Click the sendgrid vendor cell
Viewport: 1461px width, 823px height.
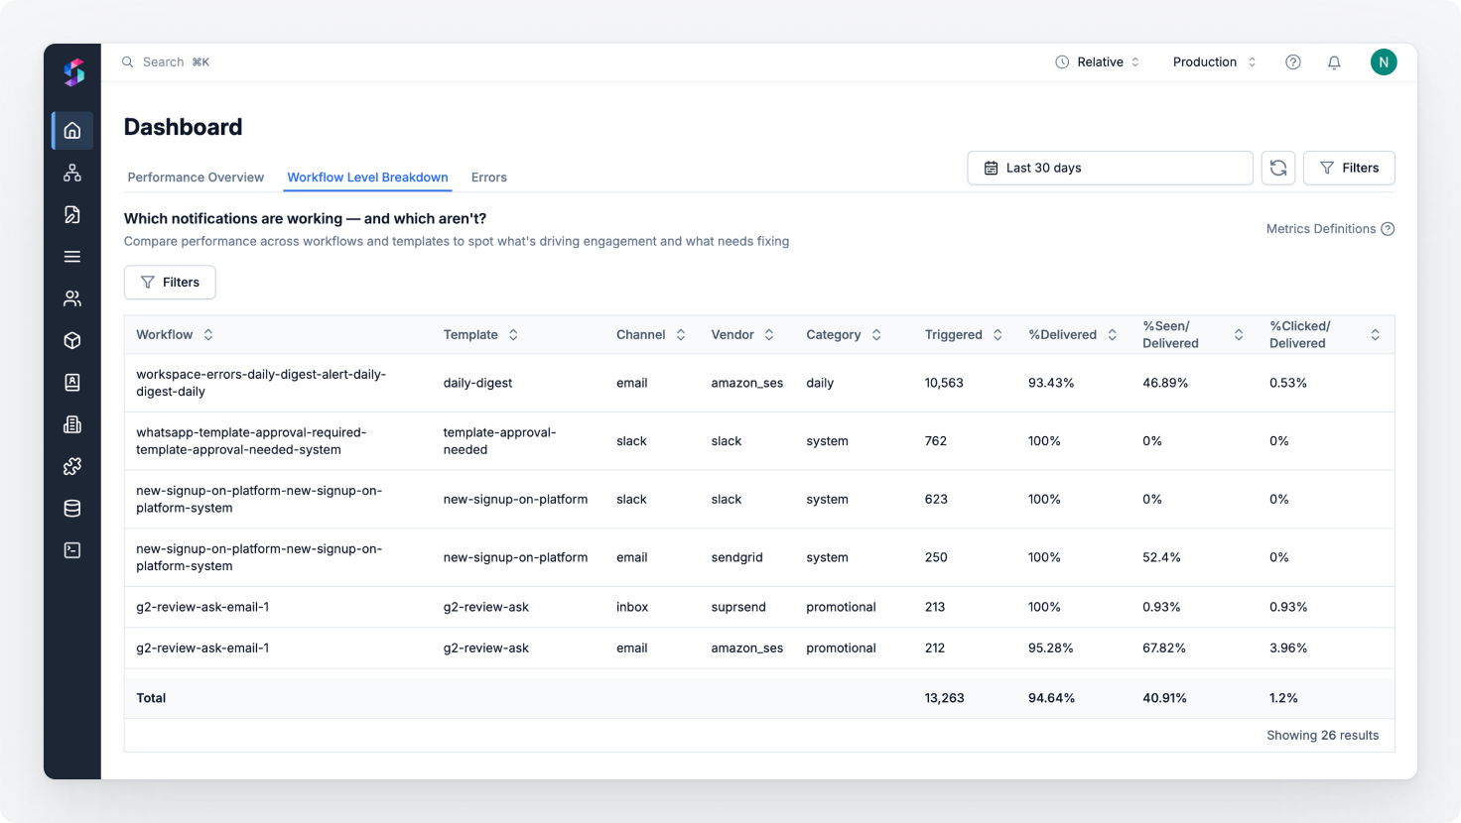(x=736, y=557)
